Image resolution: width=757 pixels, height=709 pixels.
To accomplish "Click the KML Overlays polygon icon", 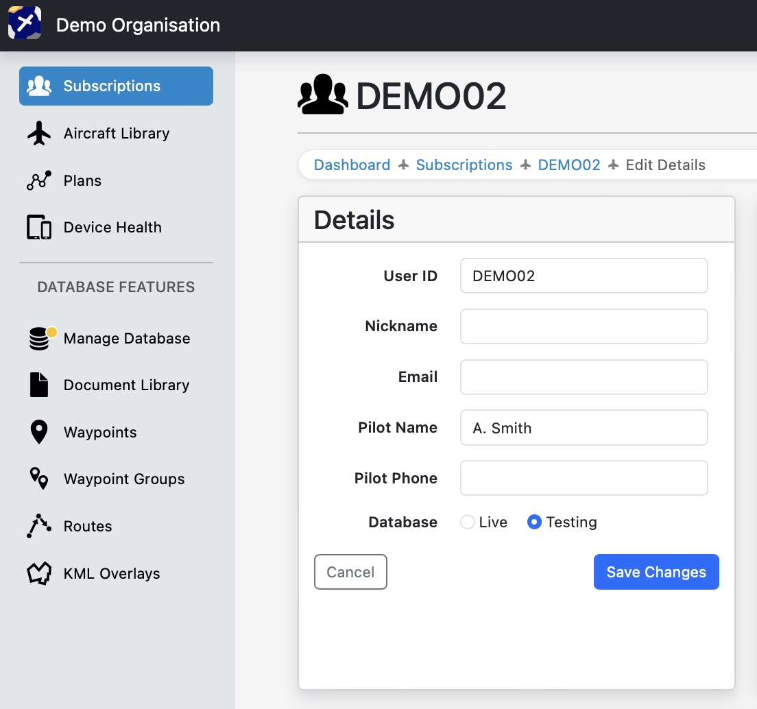I will click(39, 573).
